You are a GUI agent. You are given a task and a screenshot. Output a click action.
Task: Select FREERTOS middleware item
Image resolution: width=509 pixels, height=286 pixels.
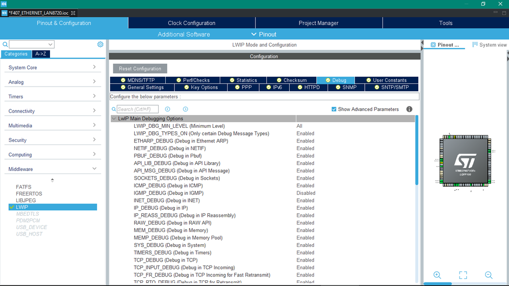tap(29, 194)
